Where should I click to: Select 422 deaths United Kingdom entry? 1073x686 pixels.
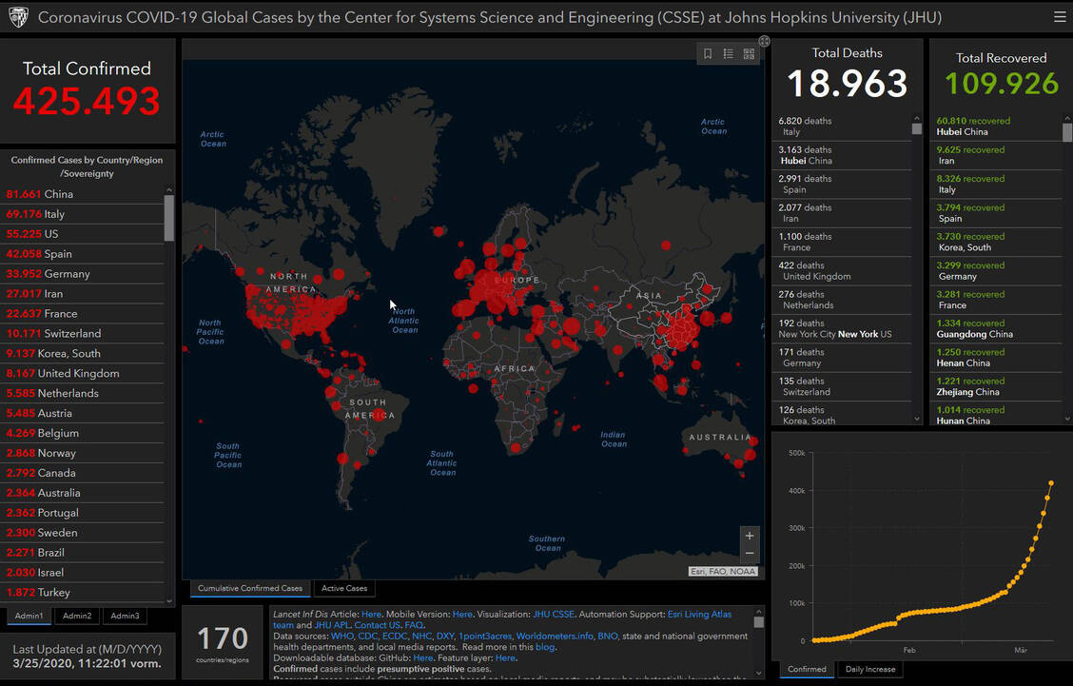pyautogui.click(x=842, y=271)
